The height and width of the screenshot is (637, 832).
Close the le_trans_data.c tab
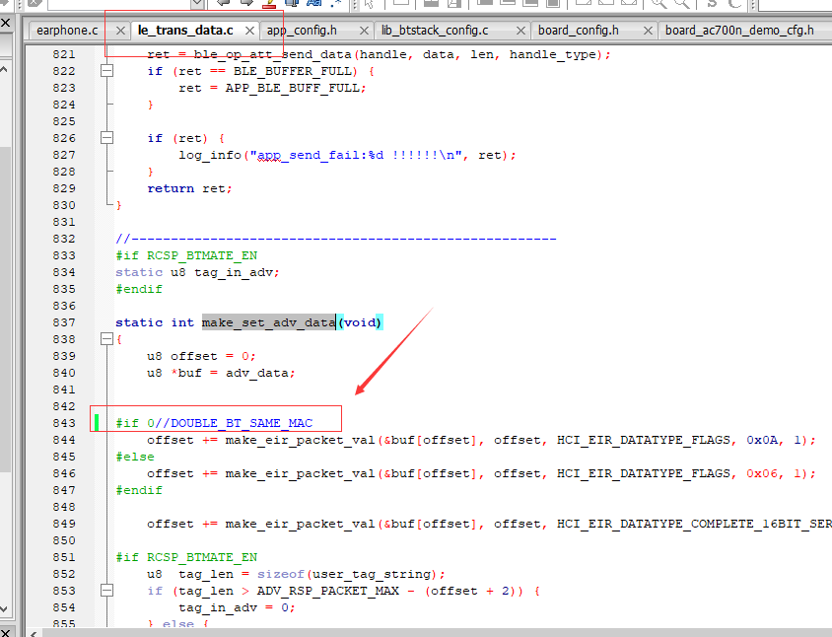pyautogui.click(x=249, y=31)
